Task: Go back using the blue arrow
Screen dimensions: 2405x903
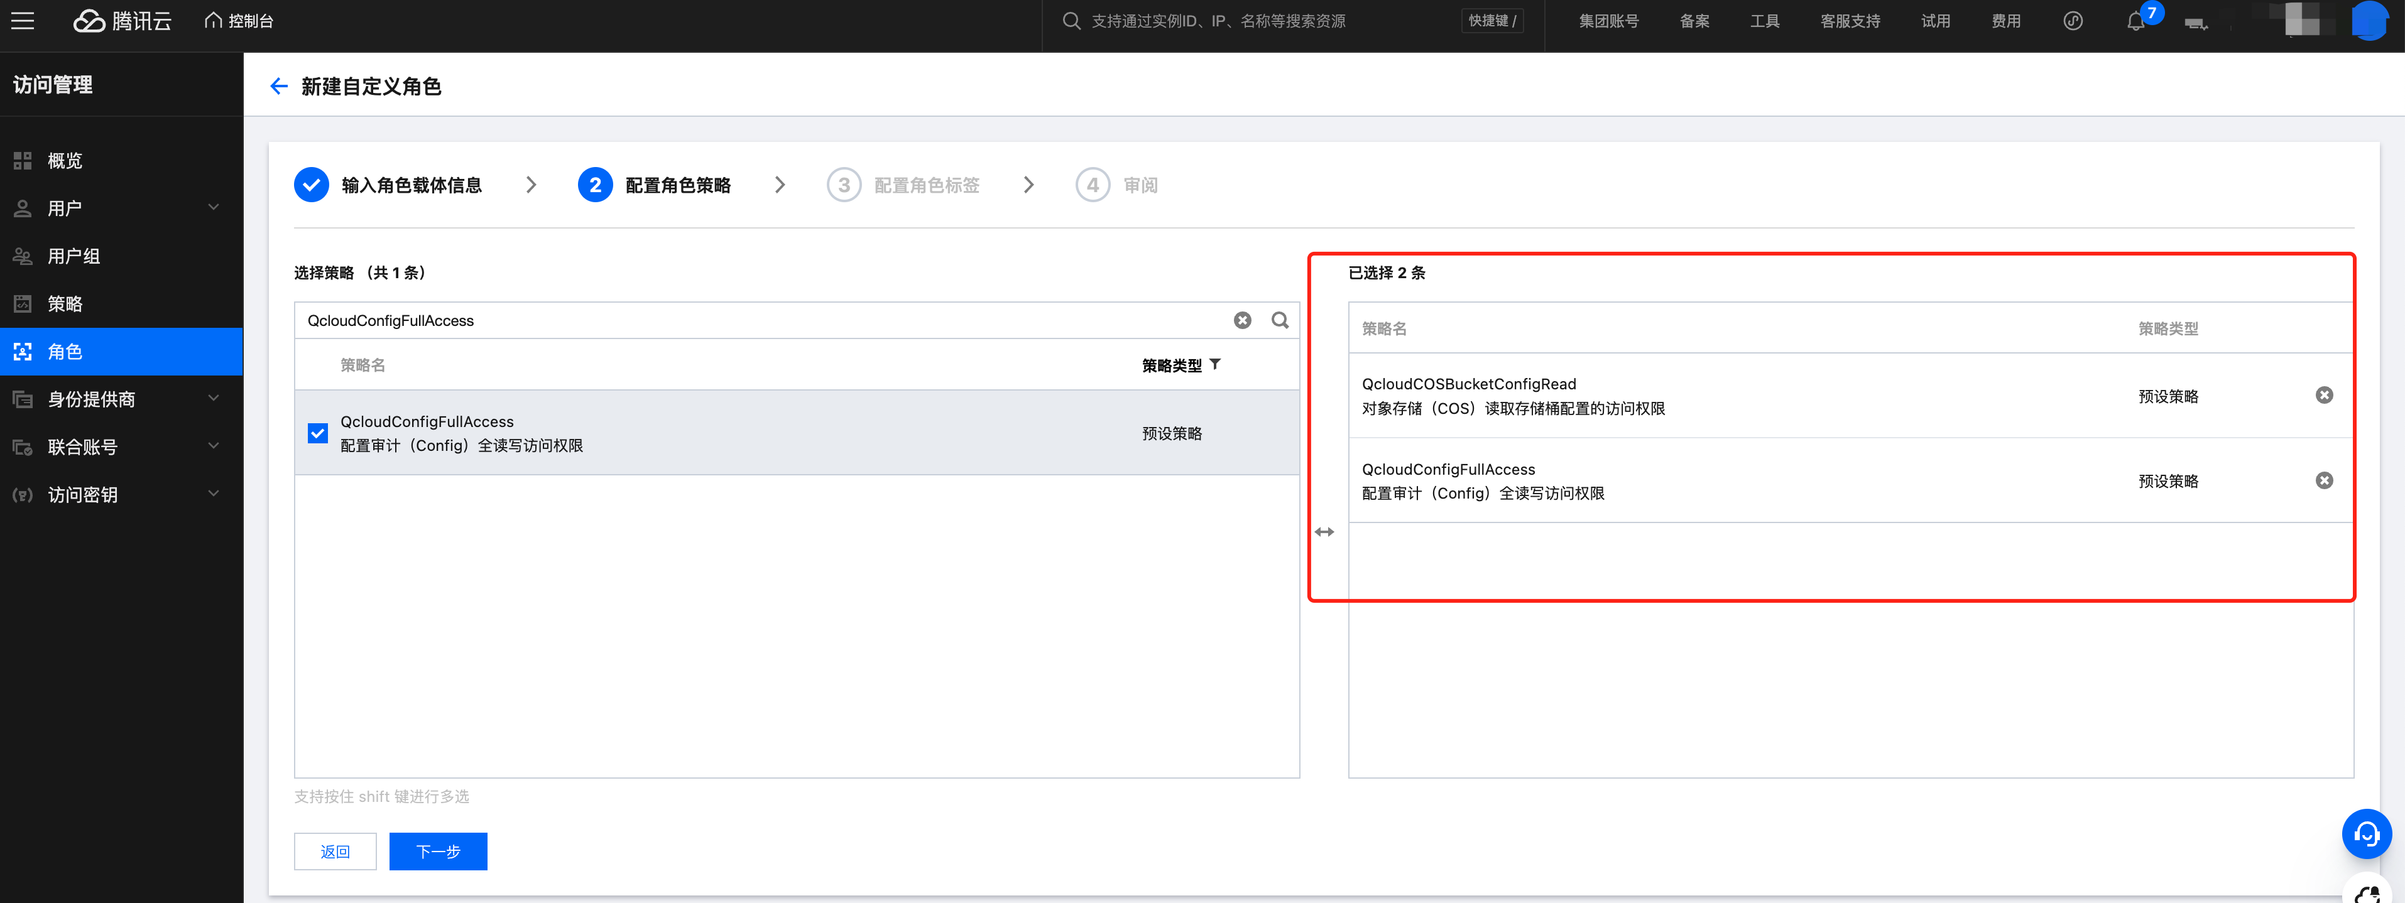Action: point(278,86)
